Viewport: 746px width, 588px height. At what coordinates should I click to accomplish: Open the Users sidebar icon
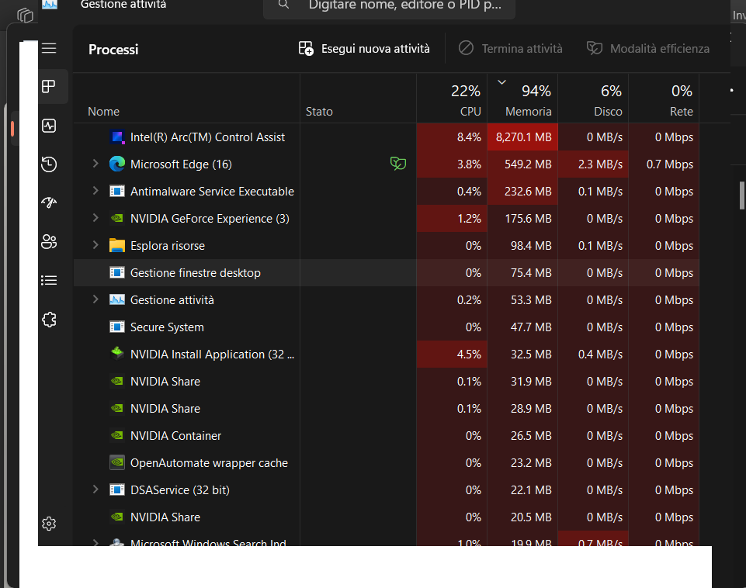pyautogui.click(x=49, y=241)
